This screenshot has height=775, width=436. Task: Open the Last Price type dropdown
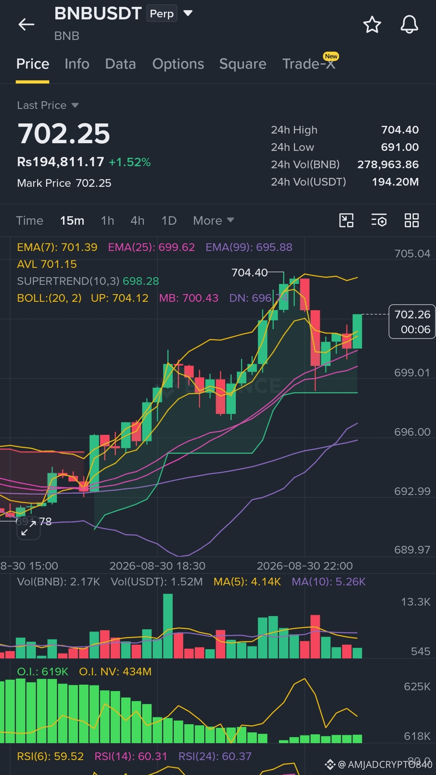pyautogui.click(x=48, y=105)
